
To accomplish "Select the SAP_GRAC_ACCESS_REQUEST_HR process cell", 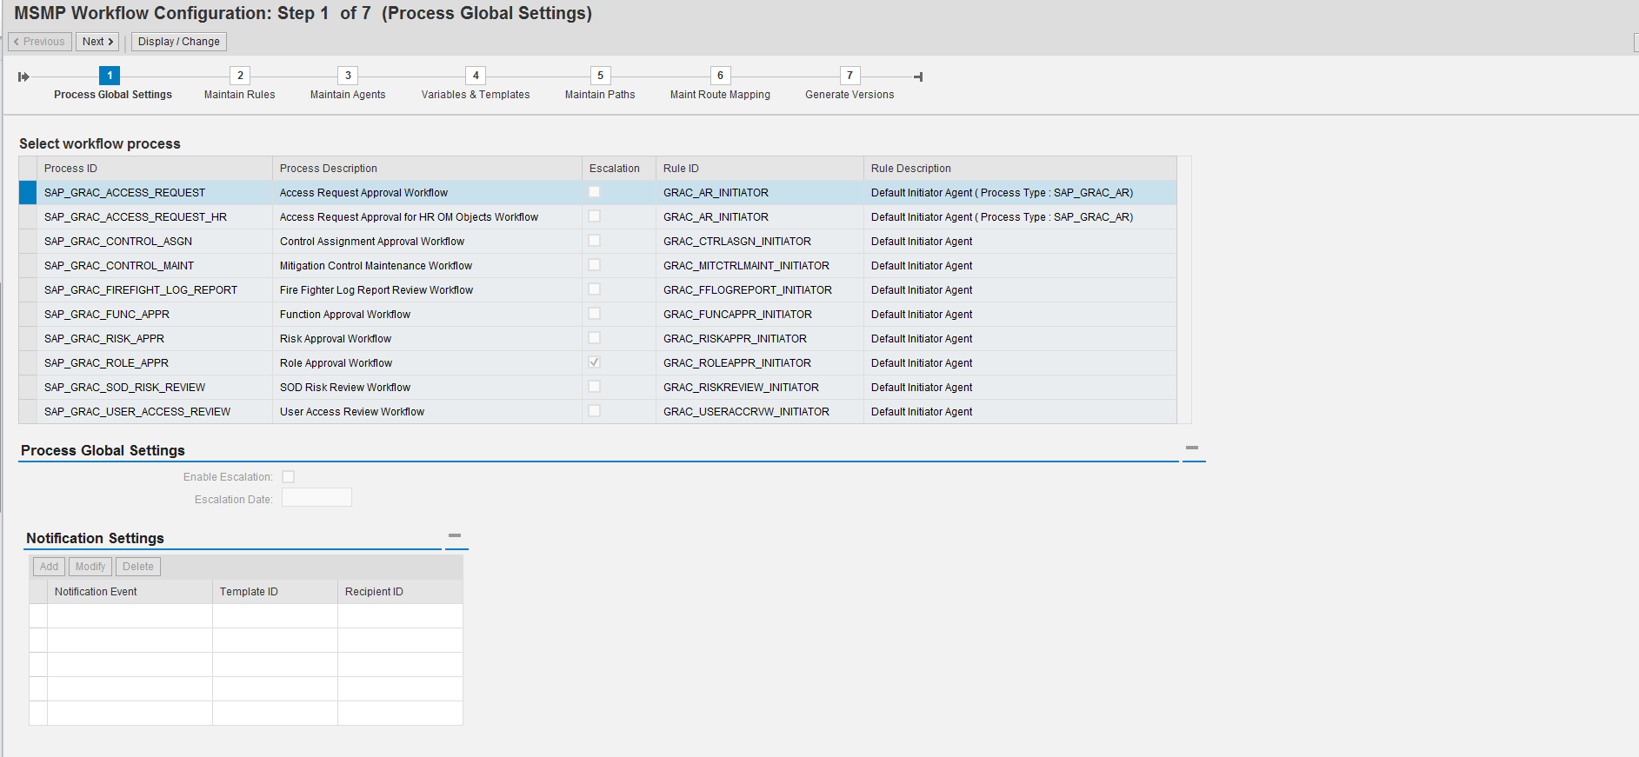I will click(x=155, y=217).
